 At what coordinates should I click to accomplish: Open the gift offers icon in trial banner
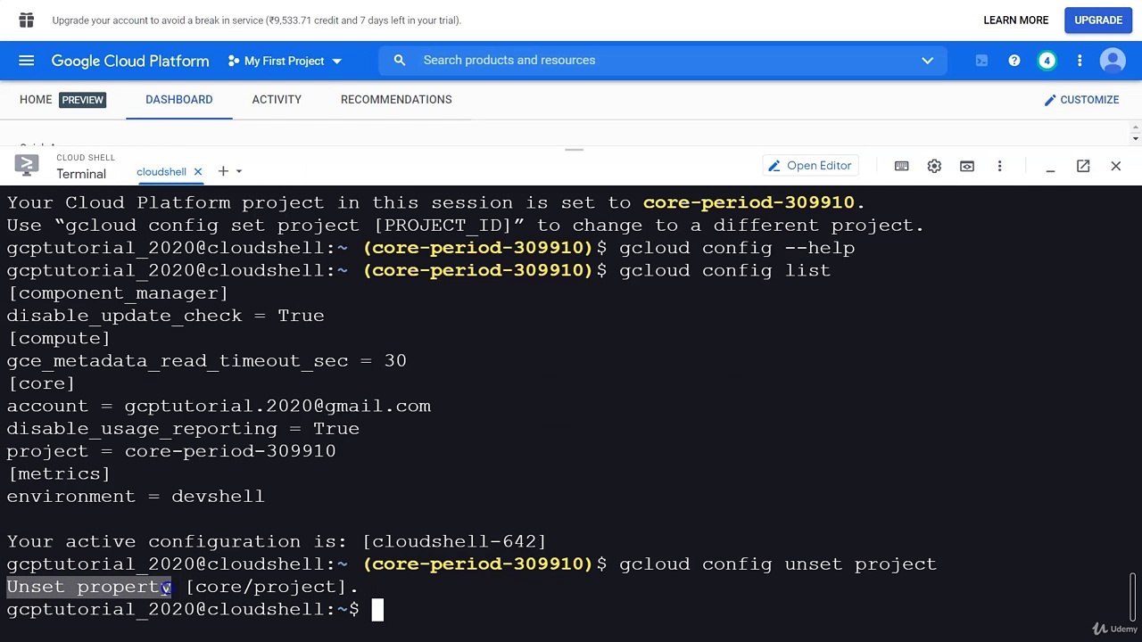tap(26, 20)
